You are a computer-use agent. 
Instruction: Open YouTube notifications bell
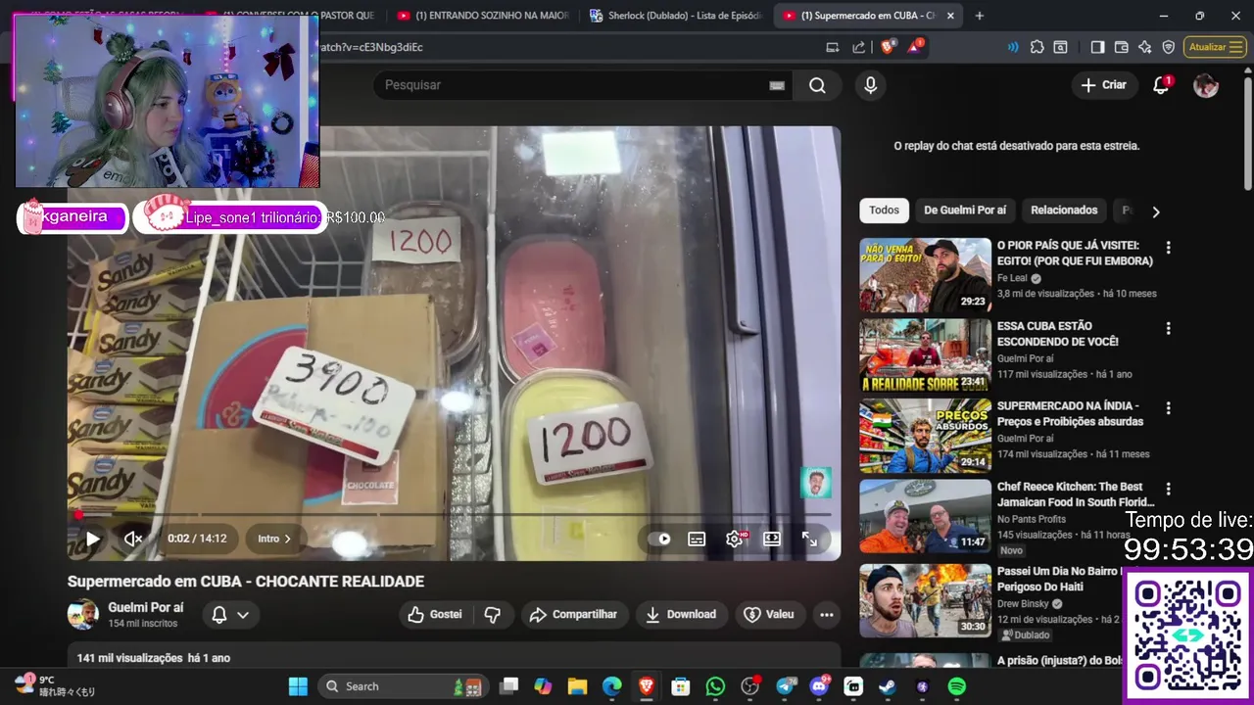(1161, 85)
